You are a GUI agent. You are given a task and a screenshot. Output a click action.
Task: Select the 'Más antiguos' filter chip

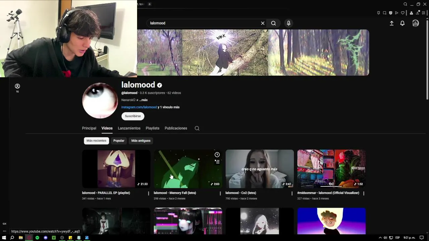pyautogui.click(x=141, y=141)
